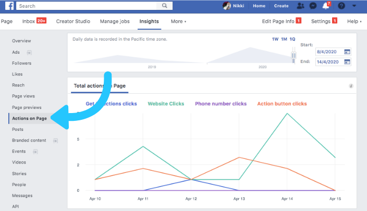Select the Total actions on Page tab
Viewport: 367px width, 211px height.
pyautogui.click(x=100, y=86)
